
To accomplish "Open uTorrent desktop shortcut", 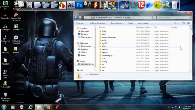I will [16, 27].
